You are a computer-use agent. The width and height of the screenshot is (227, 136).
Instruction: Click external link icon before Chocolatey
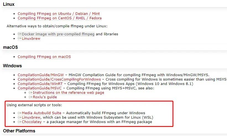pyautogui.click(x=19, y=122)
